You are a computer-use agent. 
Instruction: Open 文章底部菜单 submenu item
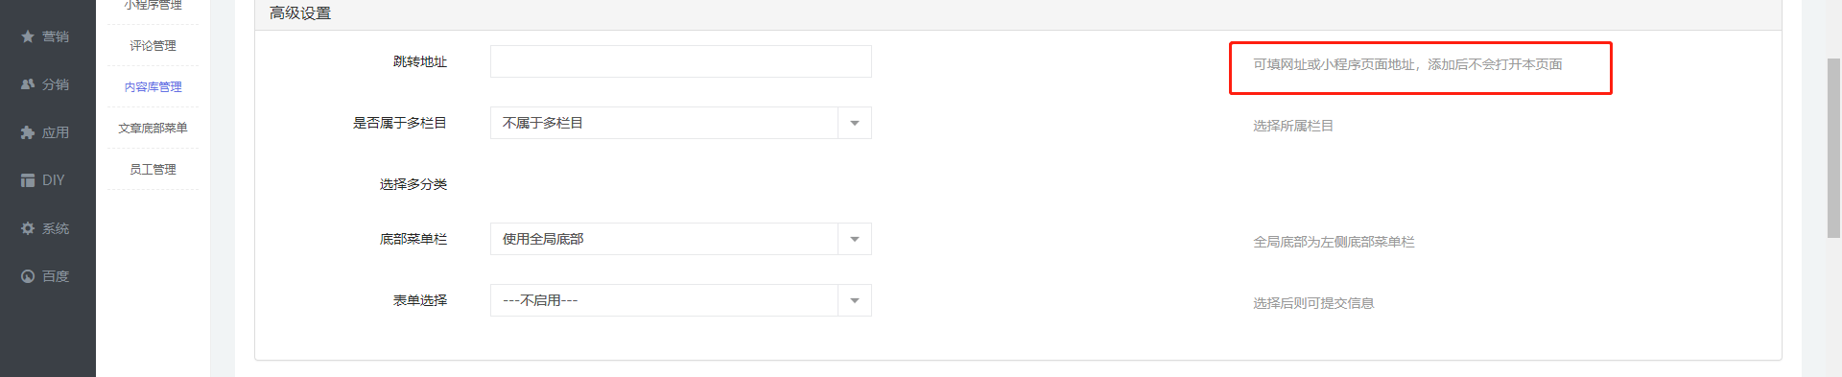point(153,129)
